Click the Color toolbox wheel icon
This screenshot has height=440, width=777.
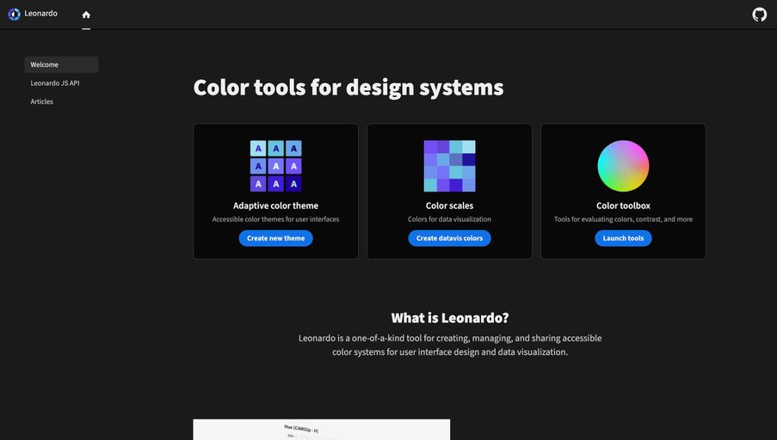click(623, 166)
